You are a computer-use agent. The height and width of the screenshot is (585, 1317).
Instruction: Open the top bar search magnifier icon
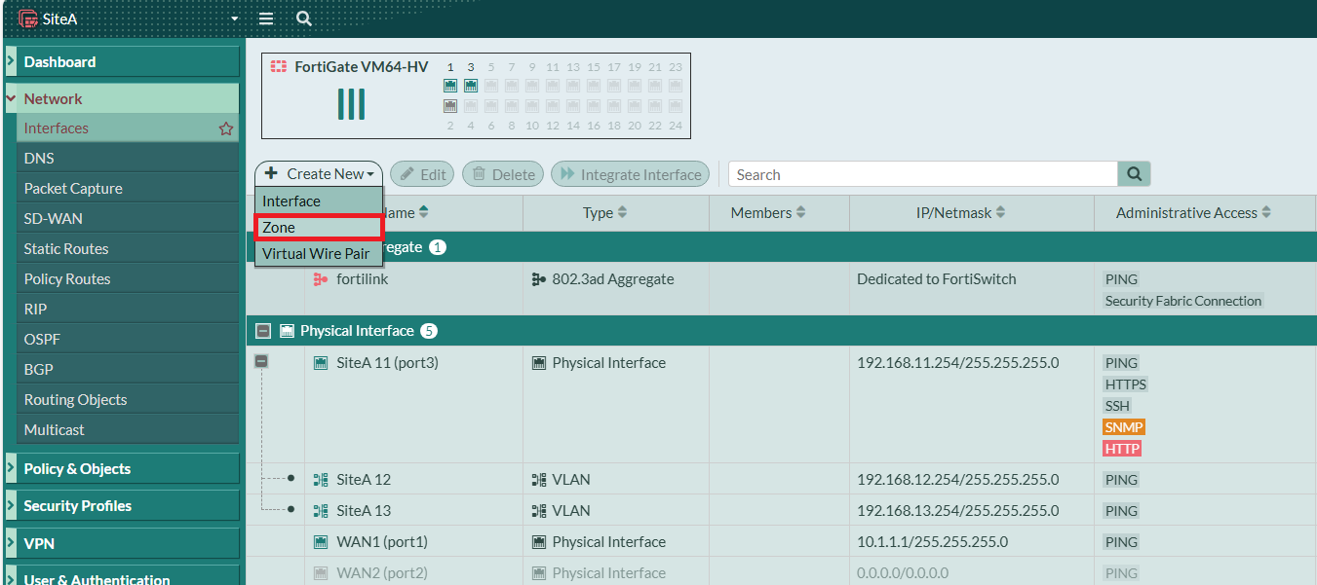coord(304,18)
